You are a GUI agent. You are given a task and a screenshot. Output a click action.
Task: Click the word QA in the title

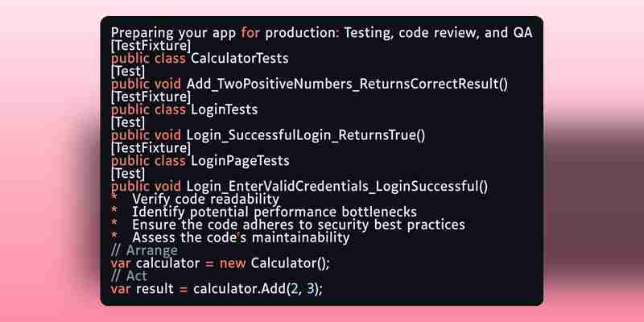pyautogui.click(x=522, y=33)
